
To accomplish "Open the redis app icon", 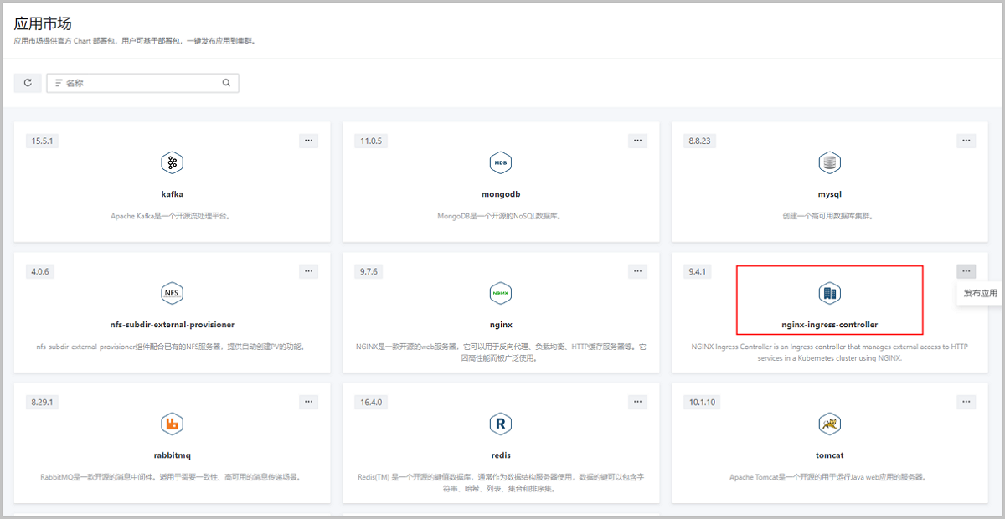I will coord(501,424).
